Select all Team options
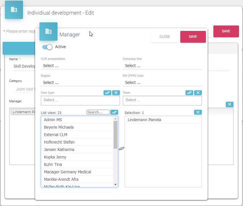 [190, 93]
